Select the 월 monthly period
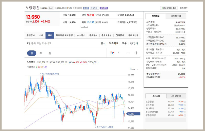This screenshot has height=131, width=205. 50,53
